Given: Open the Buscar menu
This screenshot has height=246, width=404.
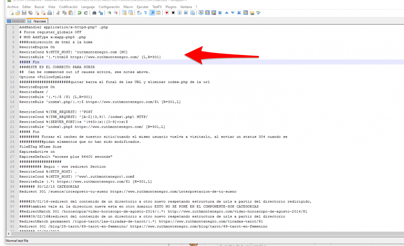Looking at the screenshot, I should tap(39, 7).
